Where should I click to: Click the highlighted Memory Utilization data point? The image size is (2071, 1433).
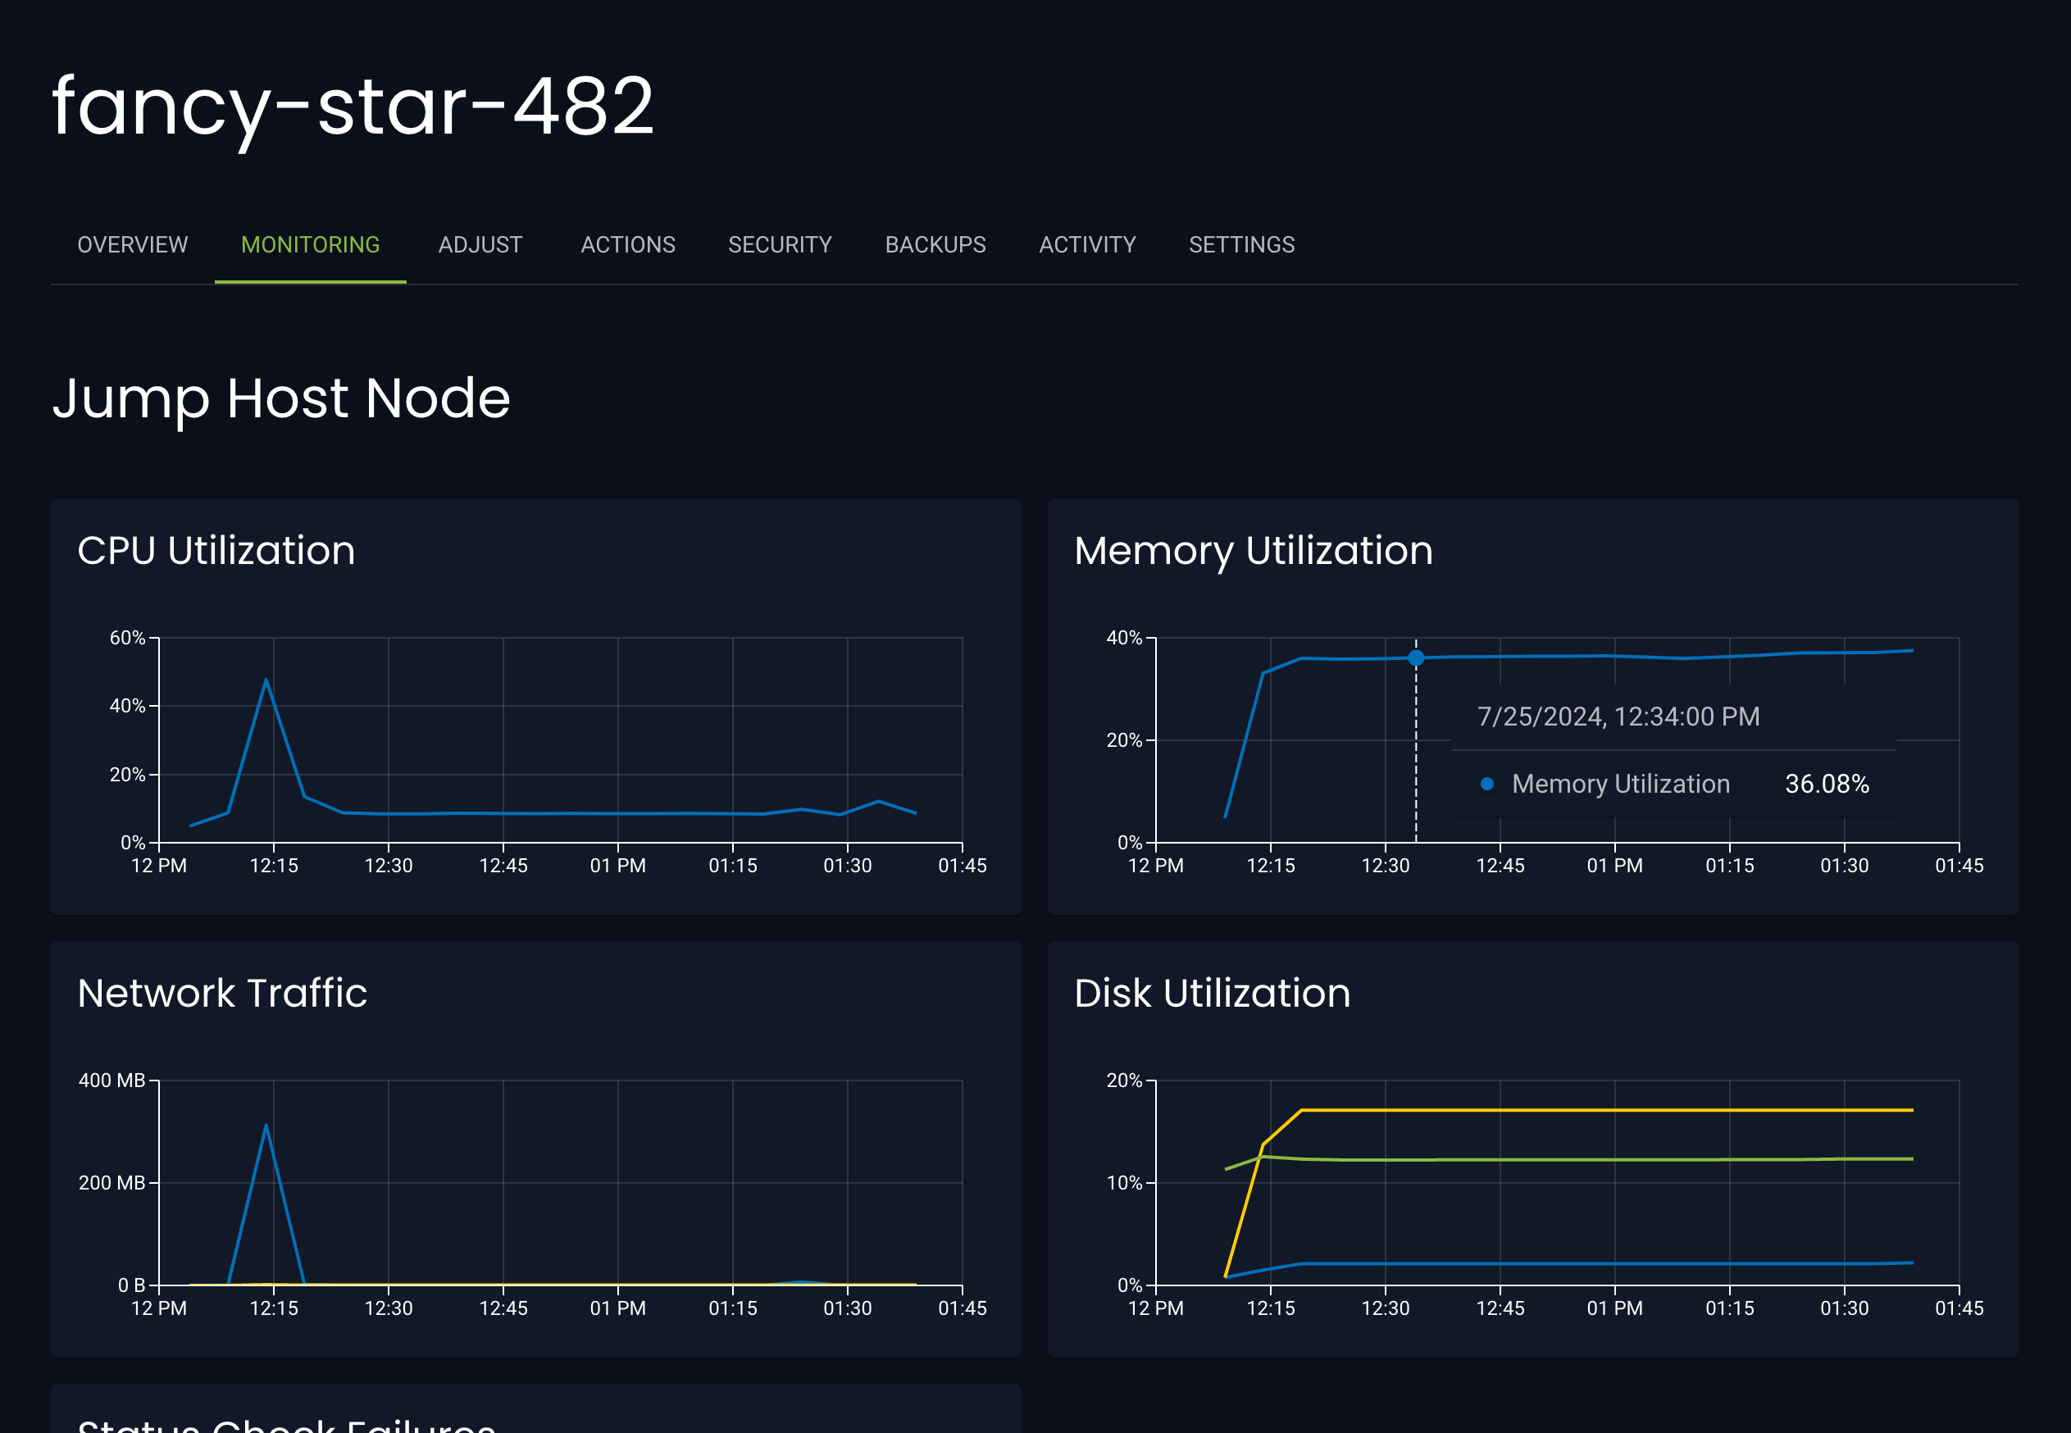[1416, 658]
